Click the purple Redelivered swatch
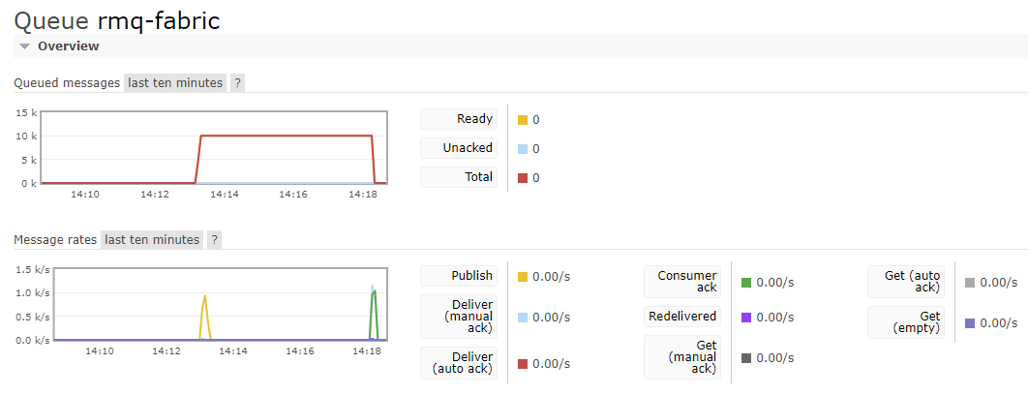The width and height of the screenshot is (1028, 395). click(x=746, y=318)
